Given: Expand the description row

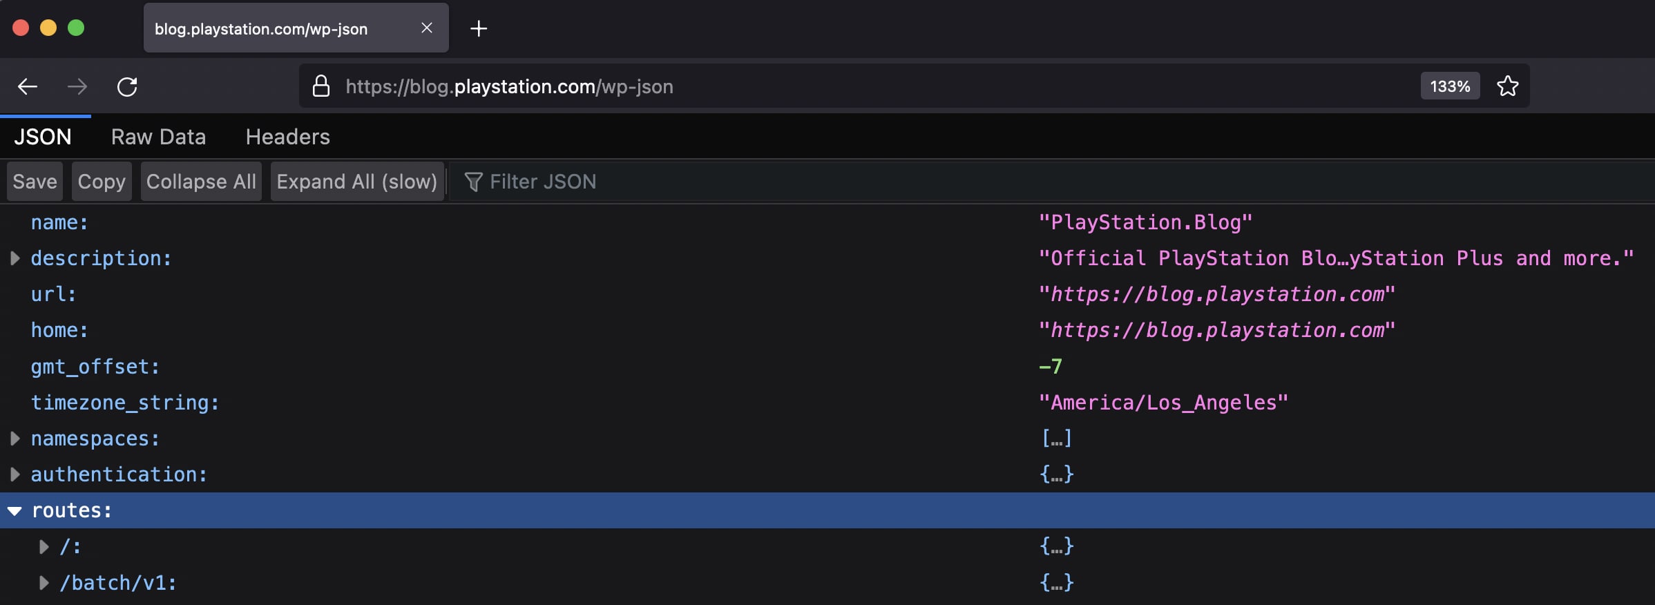Looking at the screenshot, I should coord(15,258).
